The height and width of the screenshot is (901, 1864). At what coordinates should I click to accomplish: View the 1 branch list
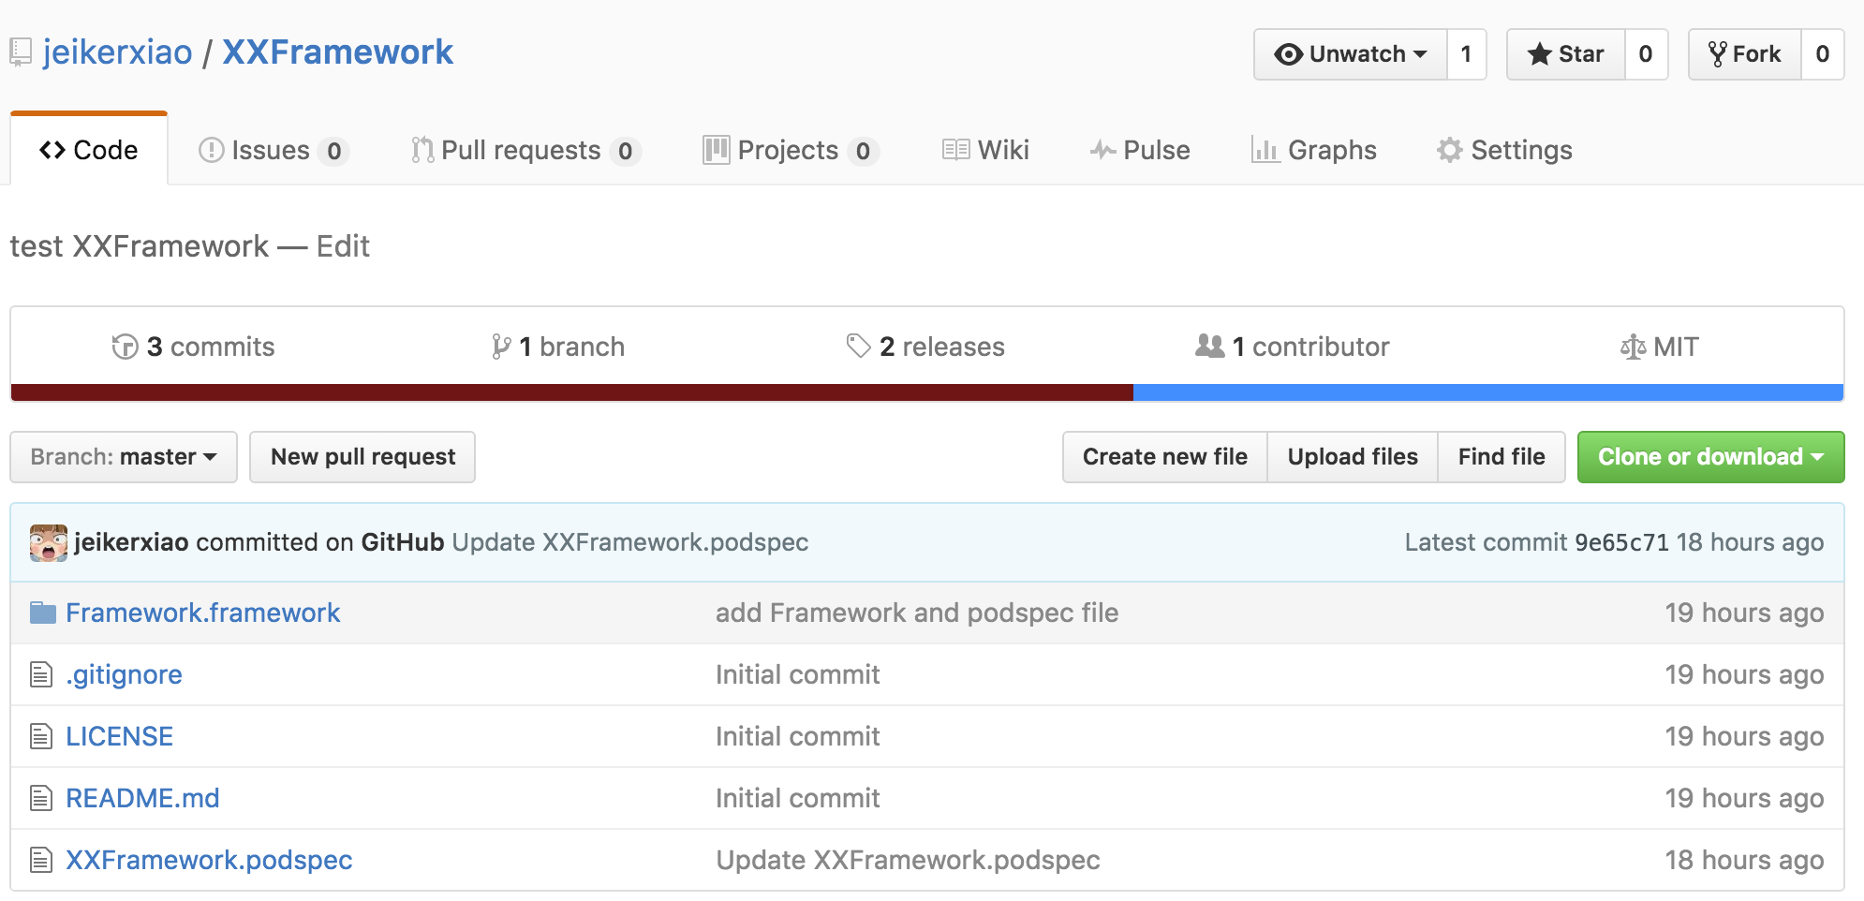pos(557,347)
